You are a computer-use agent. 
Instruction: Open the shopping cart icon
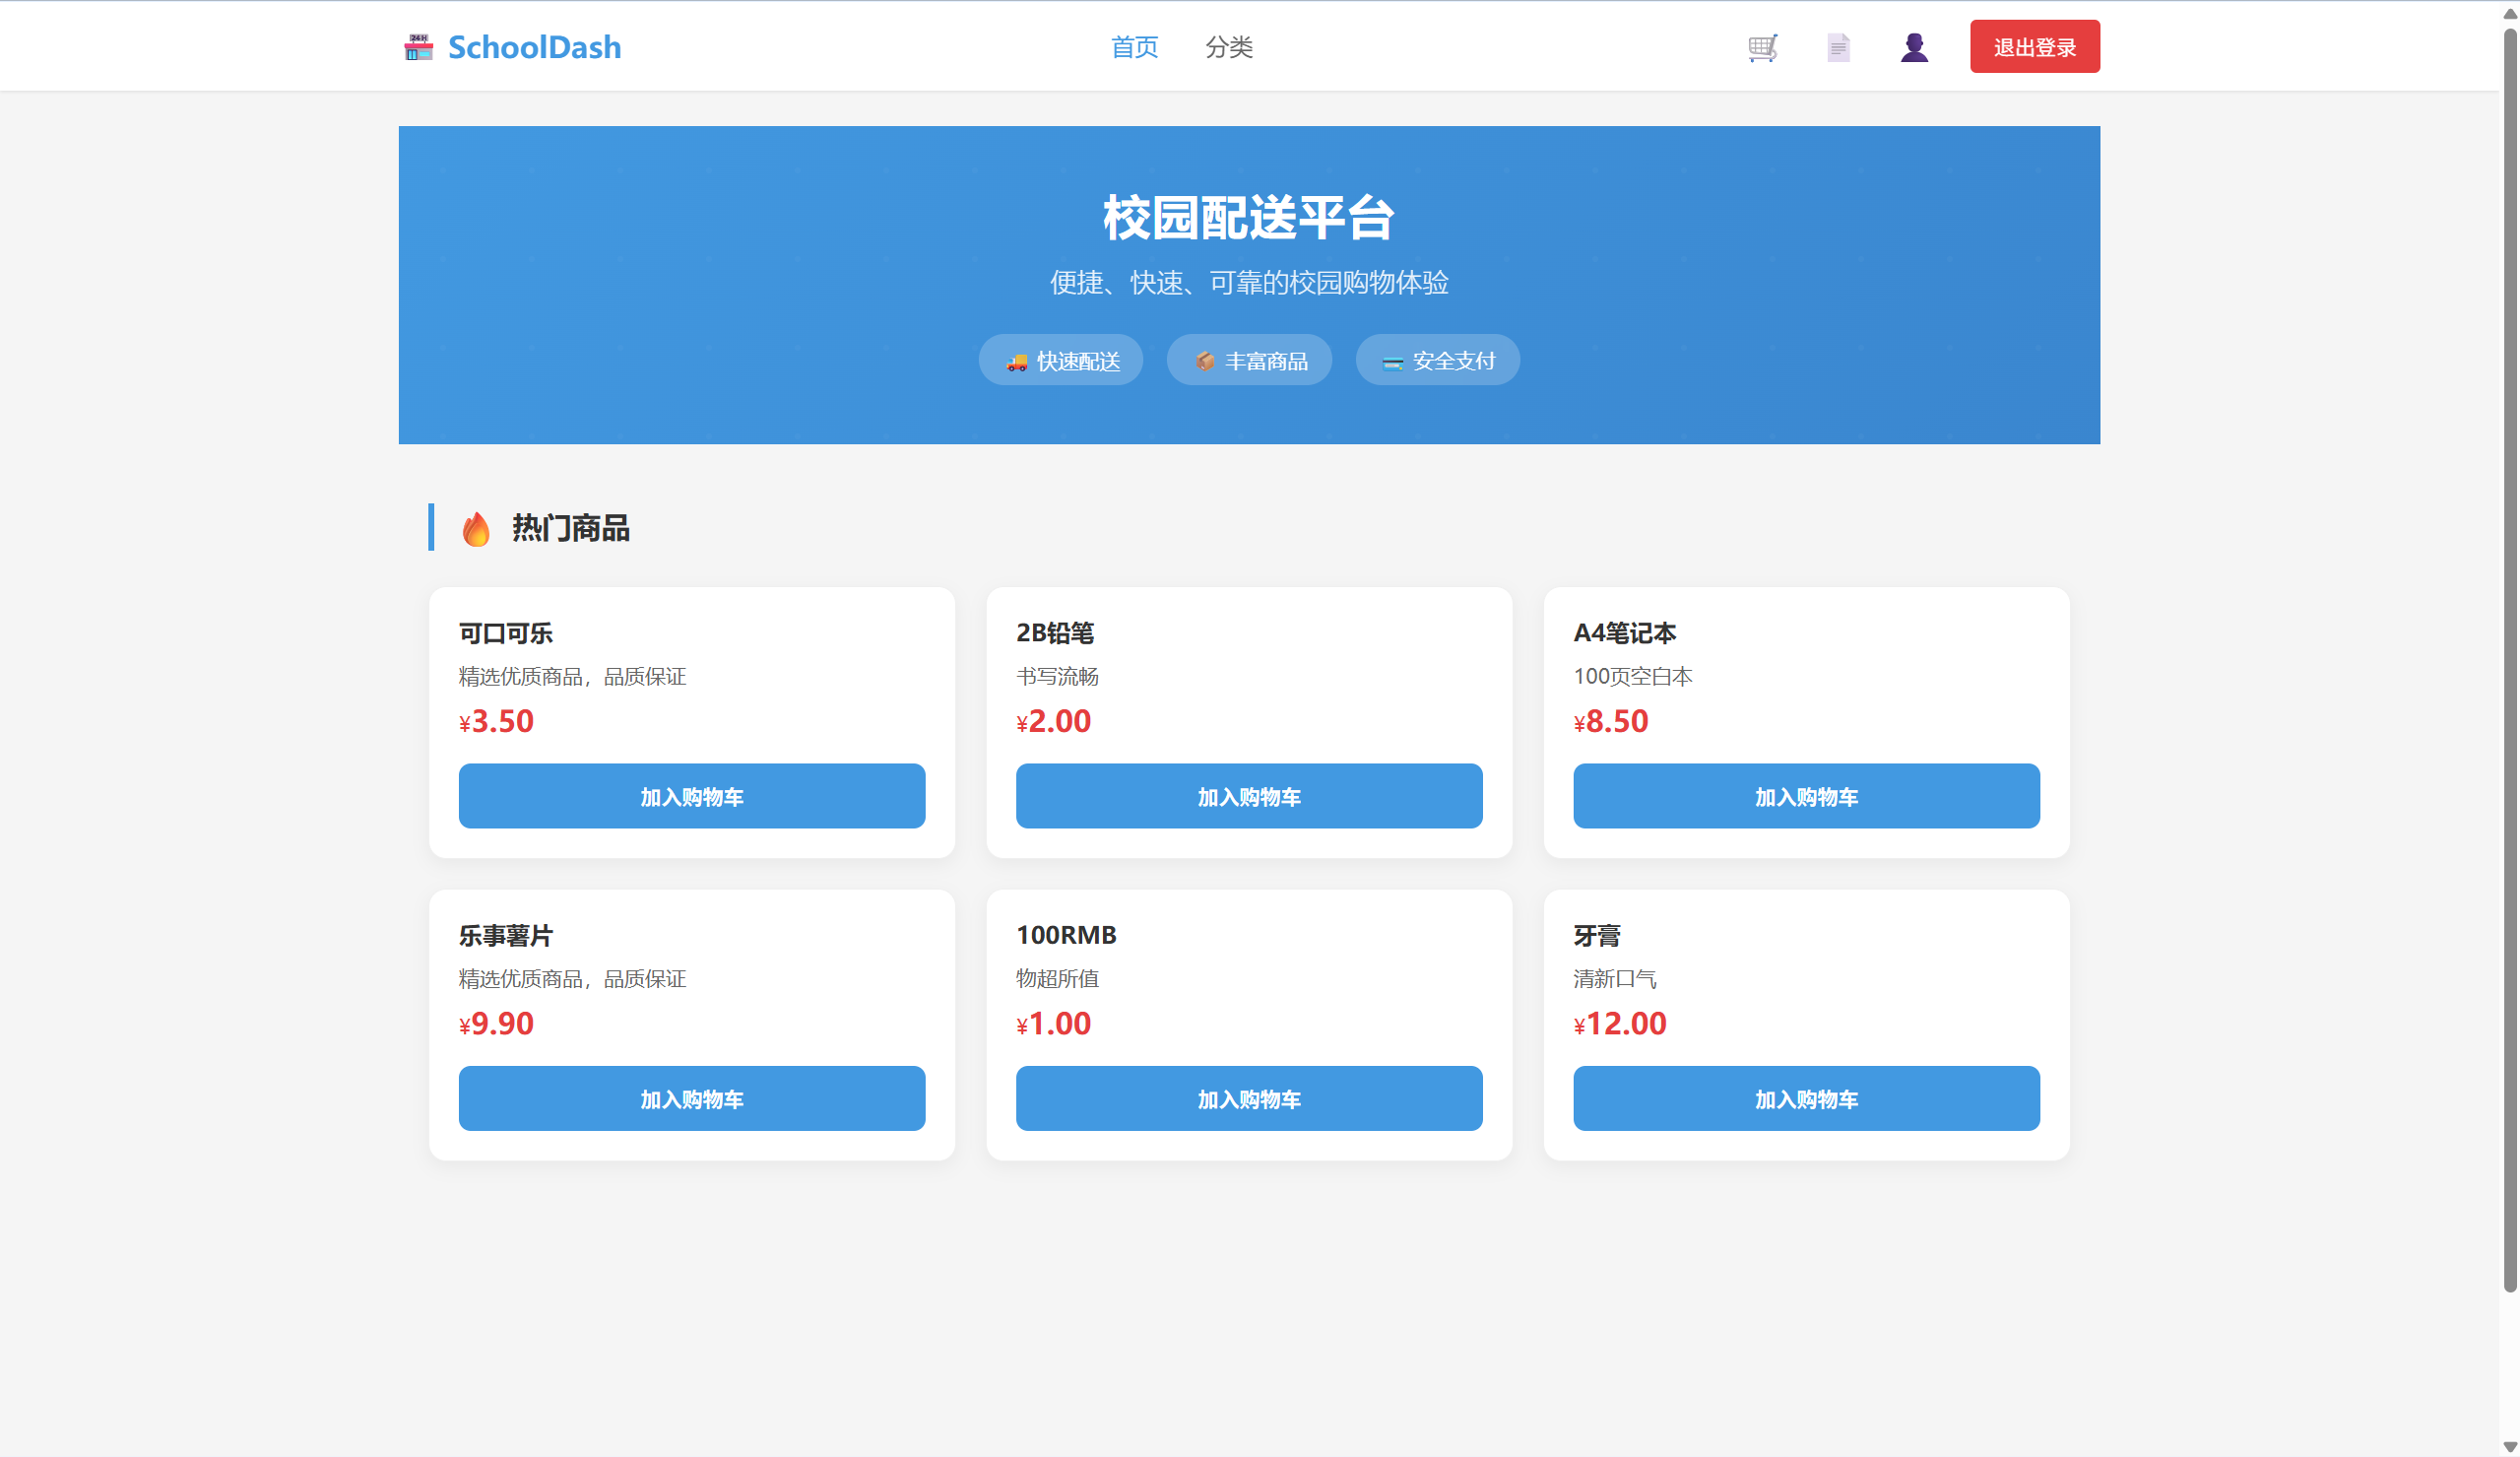(x=1761, y=46)
